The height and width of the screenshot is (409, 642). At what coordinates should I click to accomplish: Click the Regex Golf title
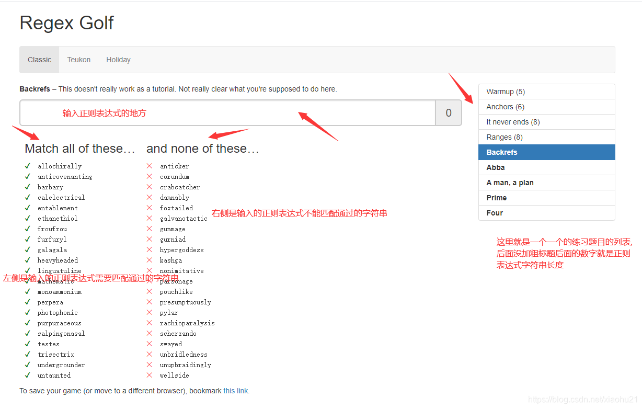click(x=66, y=23)
